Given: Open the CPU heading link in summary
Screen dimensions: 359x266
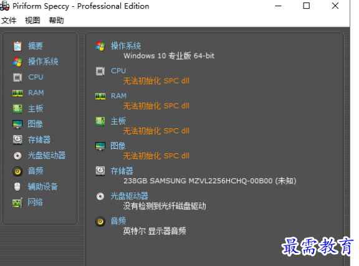Looking at the screenshot, I should coord(118,71).
